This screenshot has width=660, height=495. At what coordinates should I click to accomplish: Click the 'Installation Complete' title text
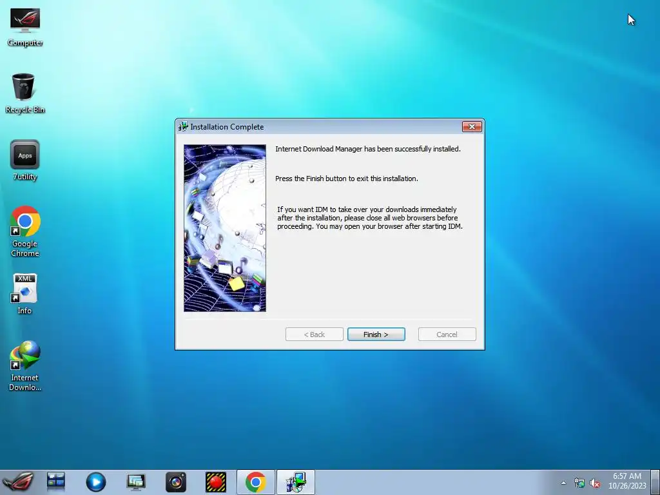pyautogui.click(x=227, y=127)
